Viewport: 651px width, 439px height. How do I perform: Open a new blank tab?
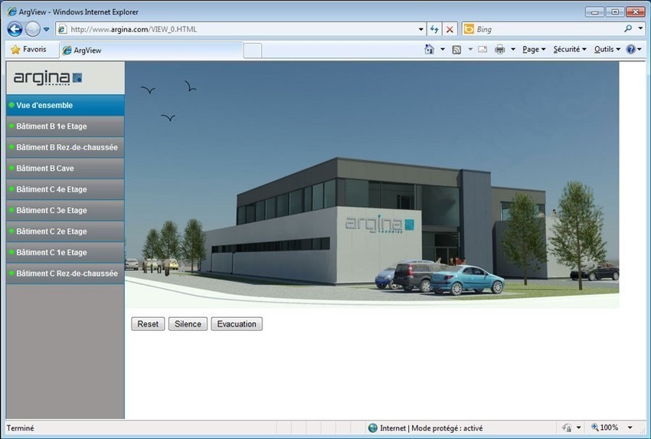[x=253, y=51]
